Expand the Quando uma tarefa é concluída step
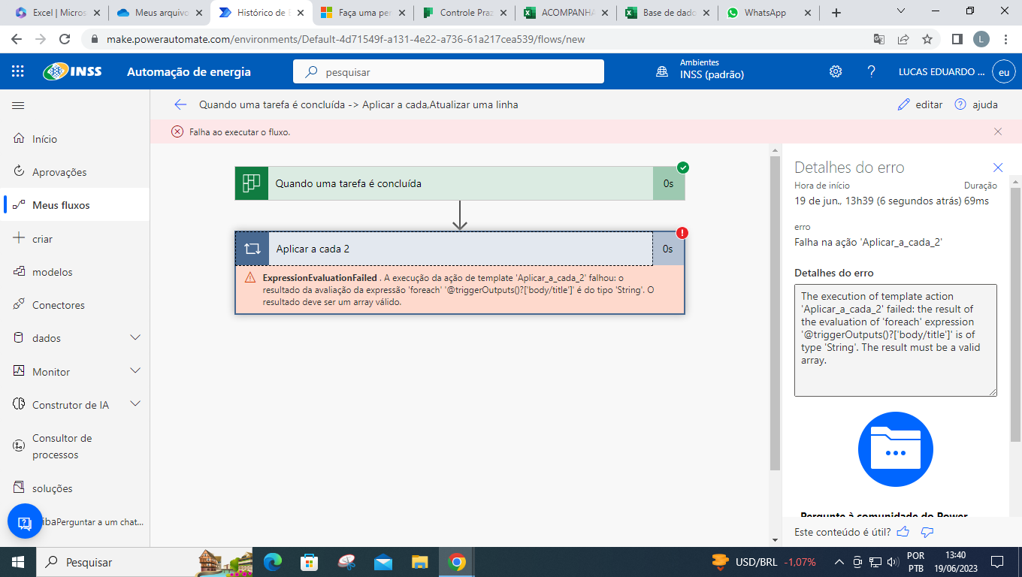1022x577 pixels. tap(460, 183)
